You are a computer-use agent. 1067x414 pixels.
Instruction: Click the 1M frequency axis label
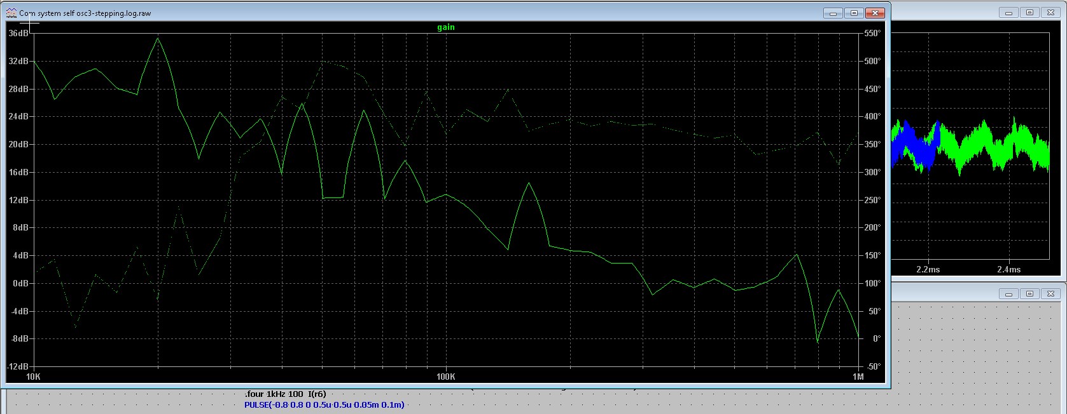[858, 377]
